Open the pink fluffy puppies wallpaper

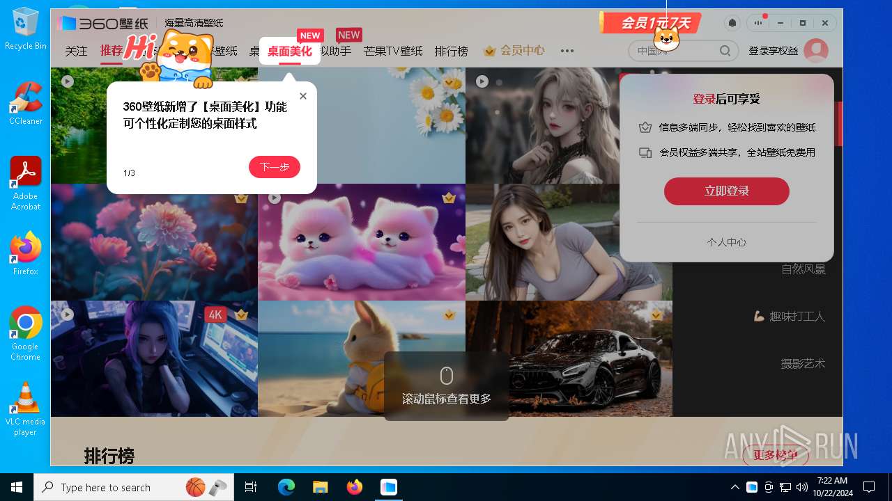click(362, 242)
